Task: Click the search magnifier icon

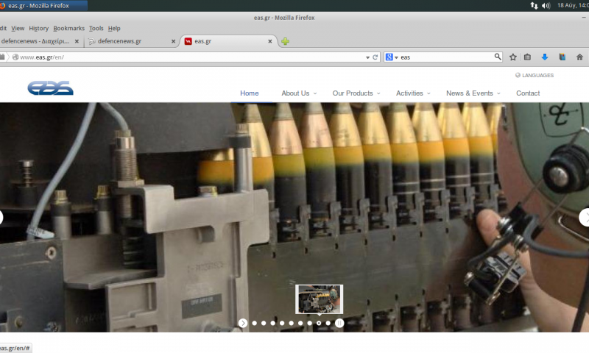Action: click(498, 57)
